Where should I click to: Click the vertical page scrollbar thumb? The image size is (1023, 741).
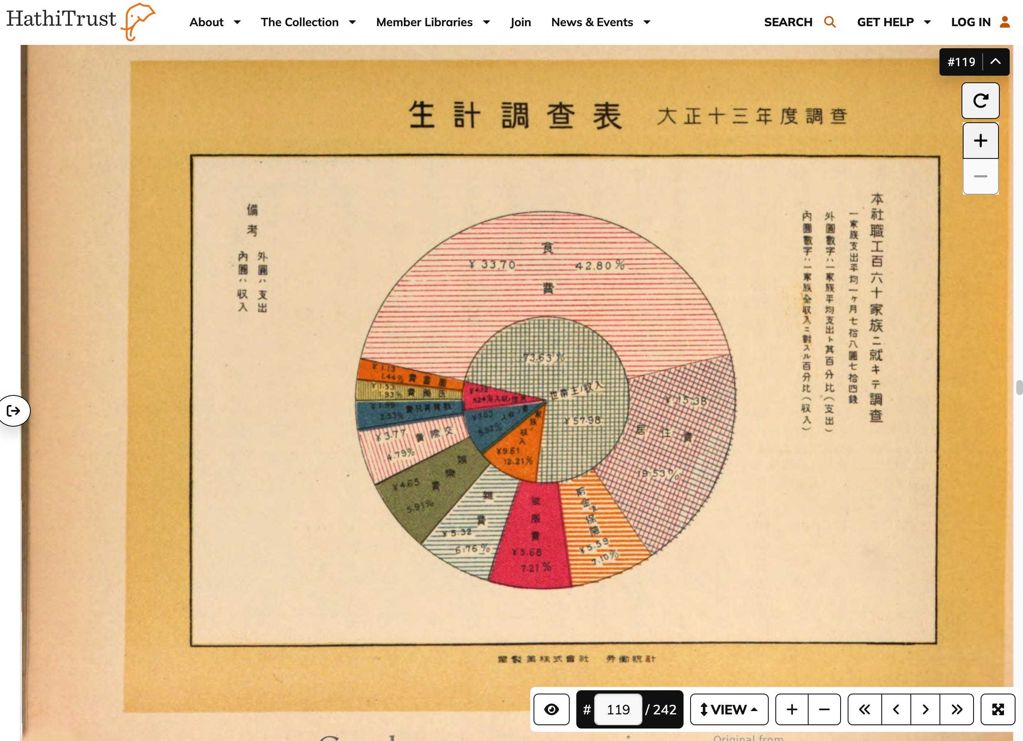tap(1019, 388)
